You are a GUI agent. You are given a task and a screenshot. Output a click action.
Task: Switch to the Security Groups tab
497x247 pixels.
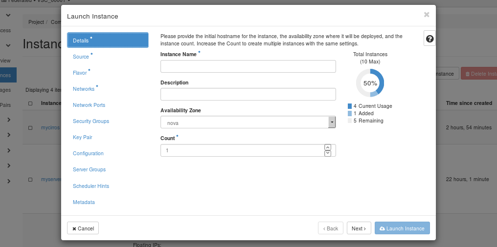91,121
